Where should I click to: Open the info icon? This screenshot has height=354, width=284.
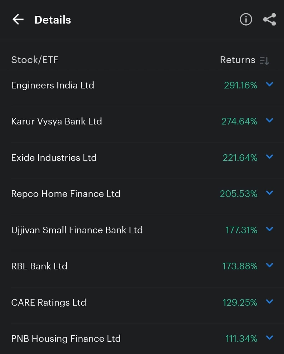coord(246,20)
